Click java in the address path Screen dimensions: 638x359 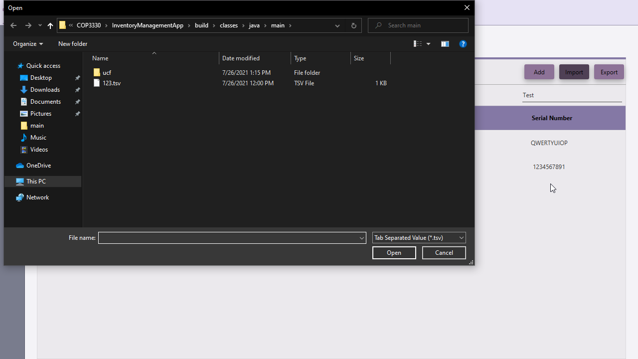pyautogui.click(x=254, y=25)
